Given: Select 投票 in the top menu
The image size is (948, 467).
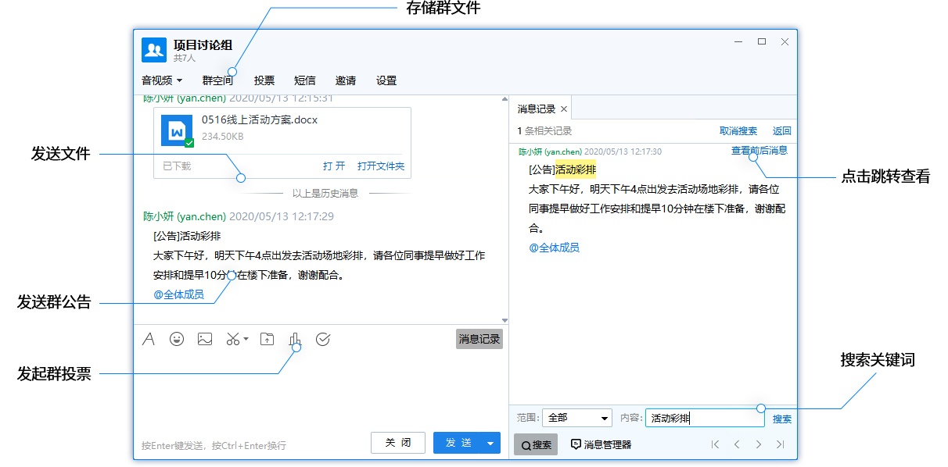Looking at the screenshot, I should coord(264,80).
